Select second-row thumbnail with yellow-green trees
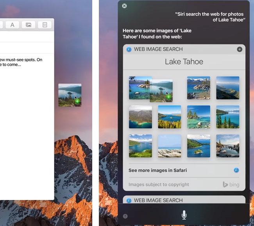 [x=170, y=117]
